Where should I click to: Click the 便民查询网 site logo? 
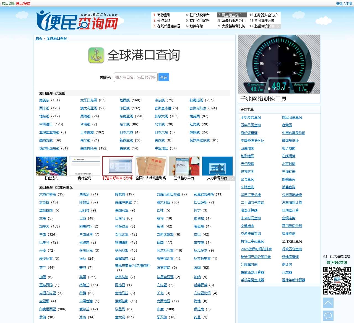point(77,20)
